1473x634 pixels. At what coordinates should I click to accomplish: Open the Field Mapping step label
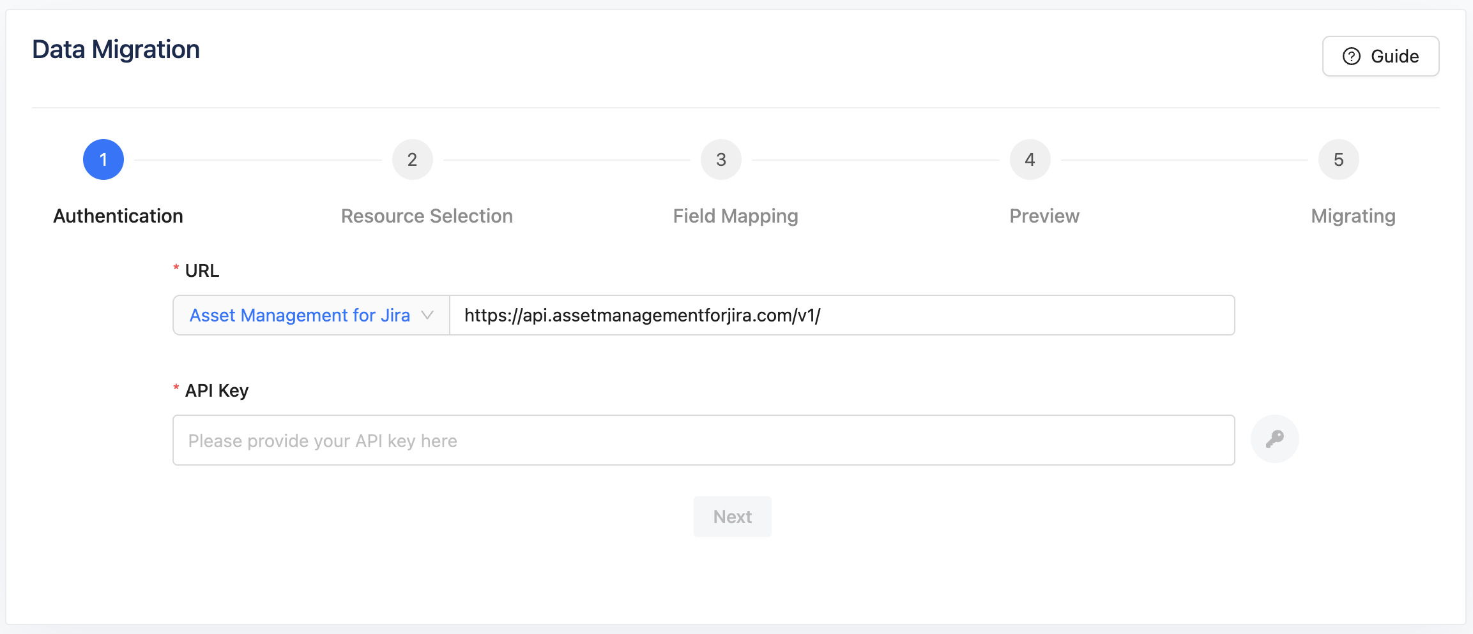coord(735,216)
